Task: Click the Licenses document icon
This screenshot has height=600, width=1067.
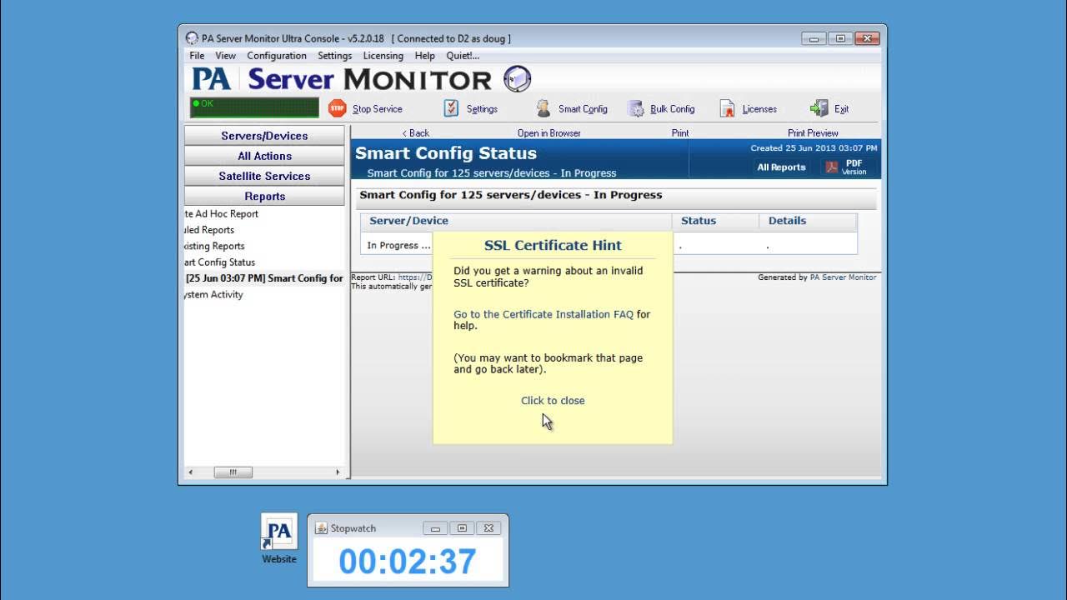Action: coord(727,108)
